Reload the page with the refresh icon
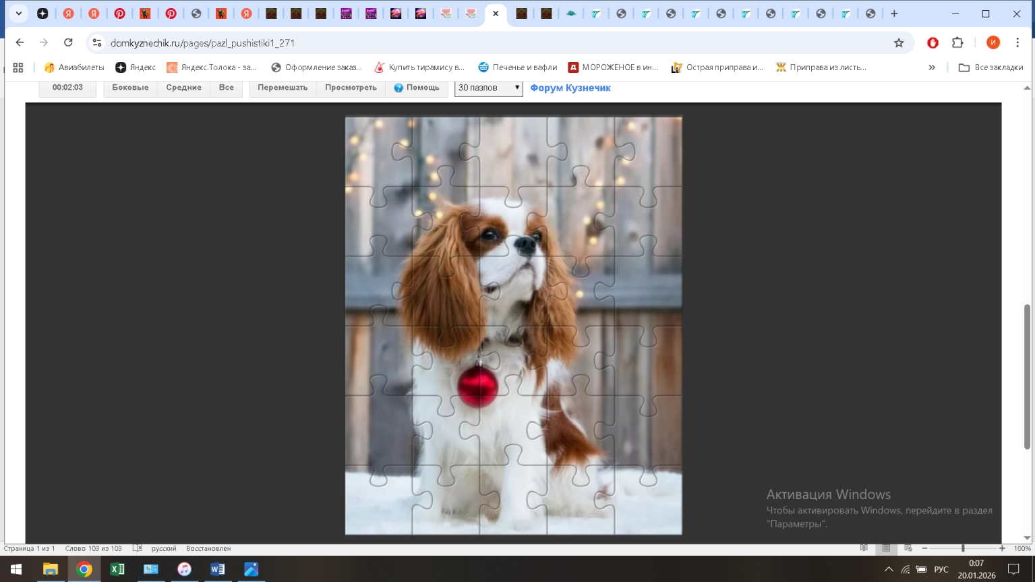Screen dimensions: 1035x582 click(x=68, y=42)
